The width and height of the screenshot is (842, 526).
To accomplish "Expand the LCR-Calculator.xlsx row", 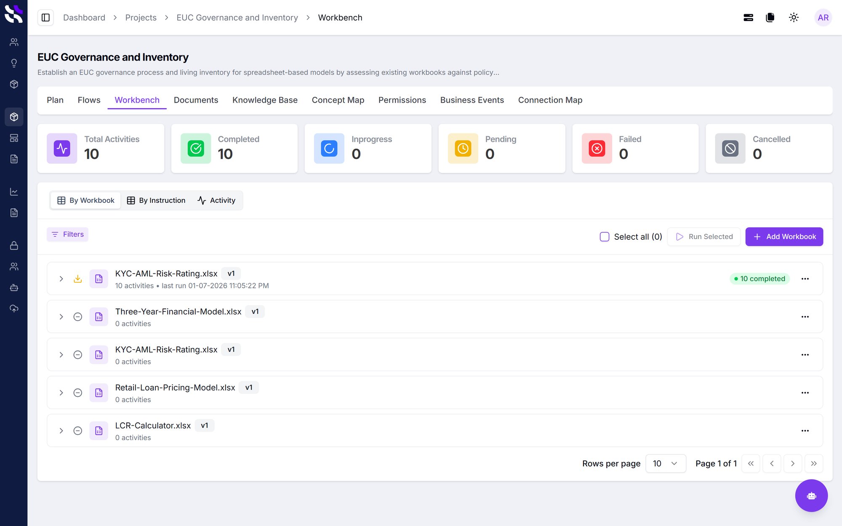I will point(61,430).
